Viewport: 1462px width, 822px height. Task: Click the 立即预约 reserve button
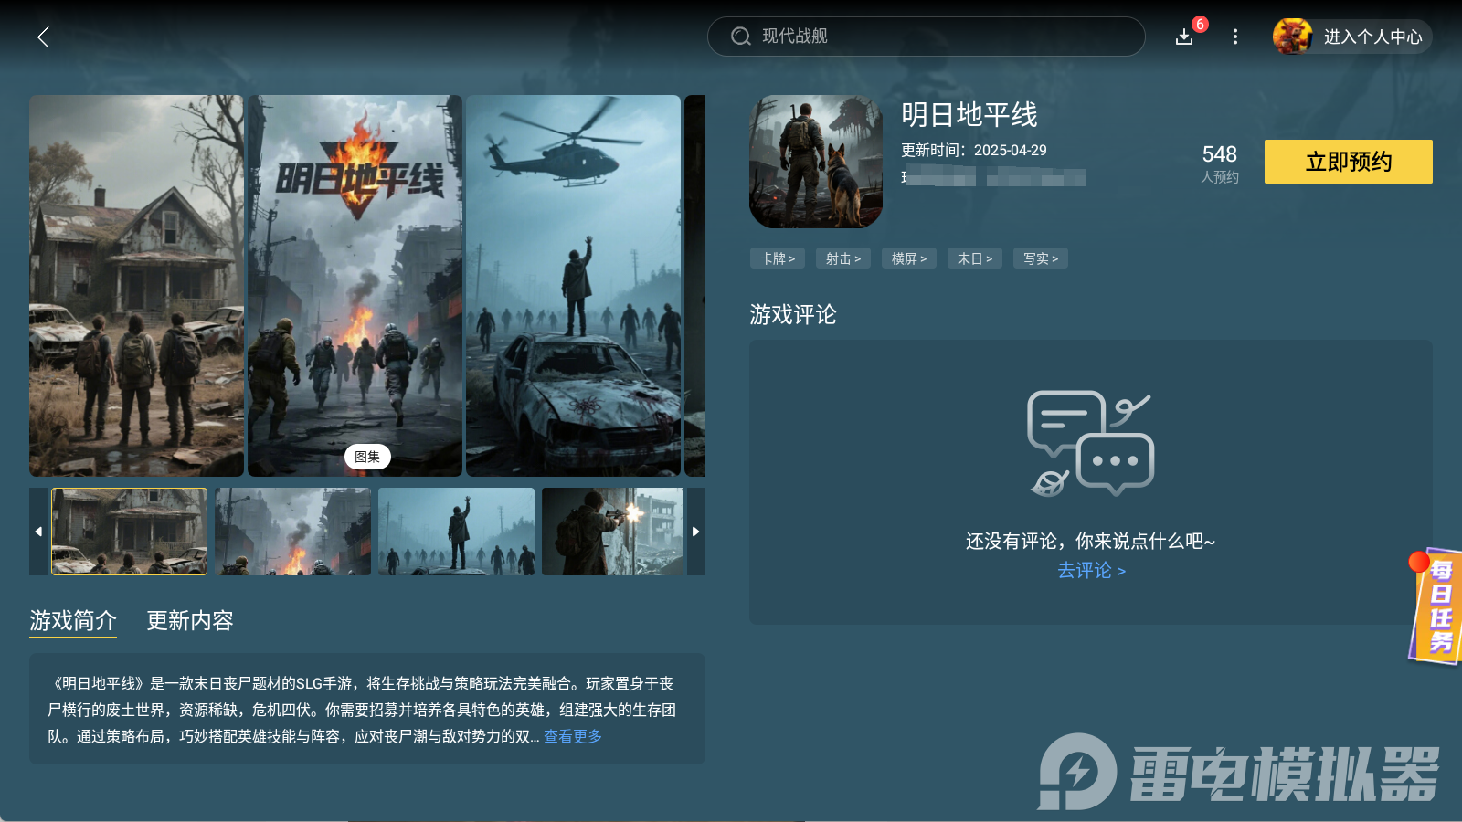1349,162
